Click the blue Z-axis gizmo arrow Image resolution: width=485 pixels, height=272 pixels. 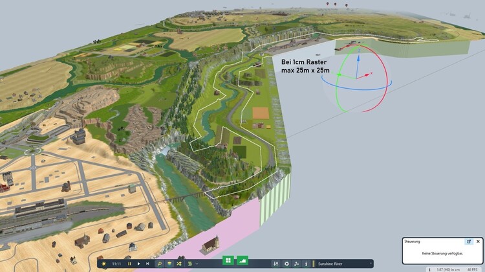[358, 59]
